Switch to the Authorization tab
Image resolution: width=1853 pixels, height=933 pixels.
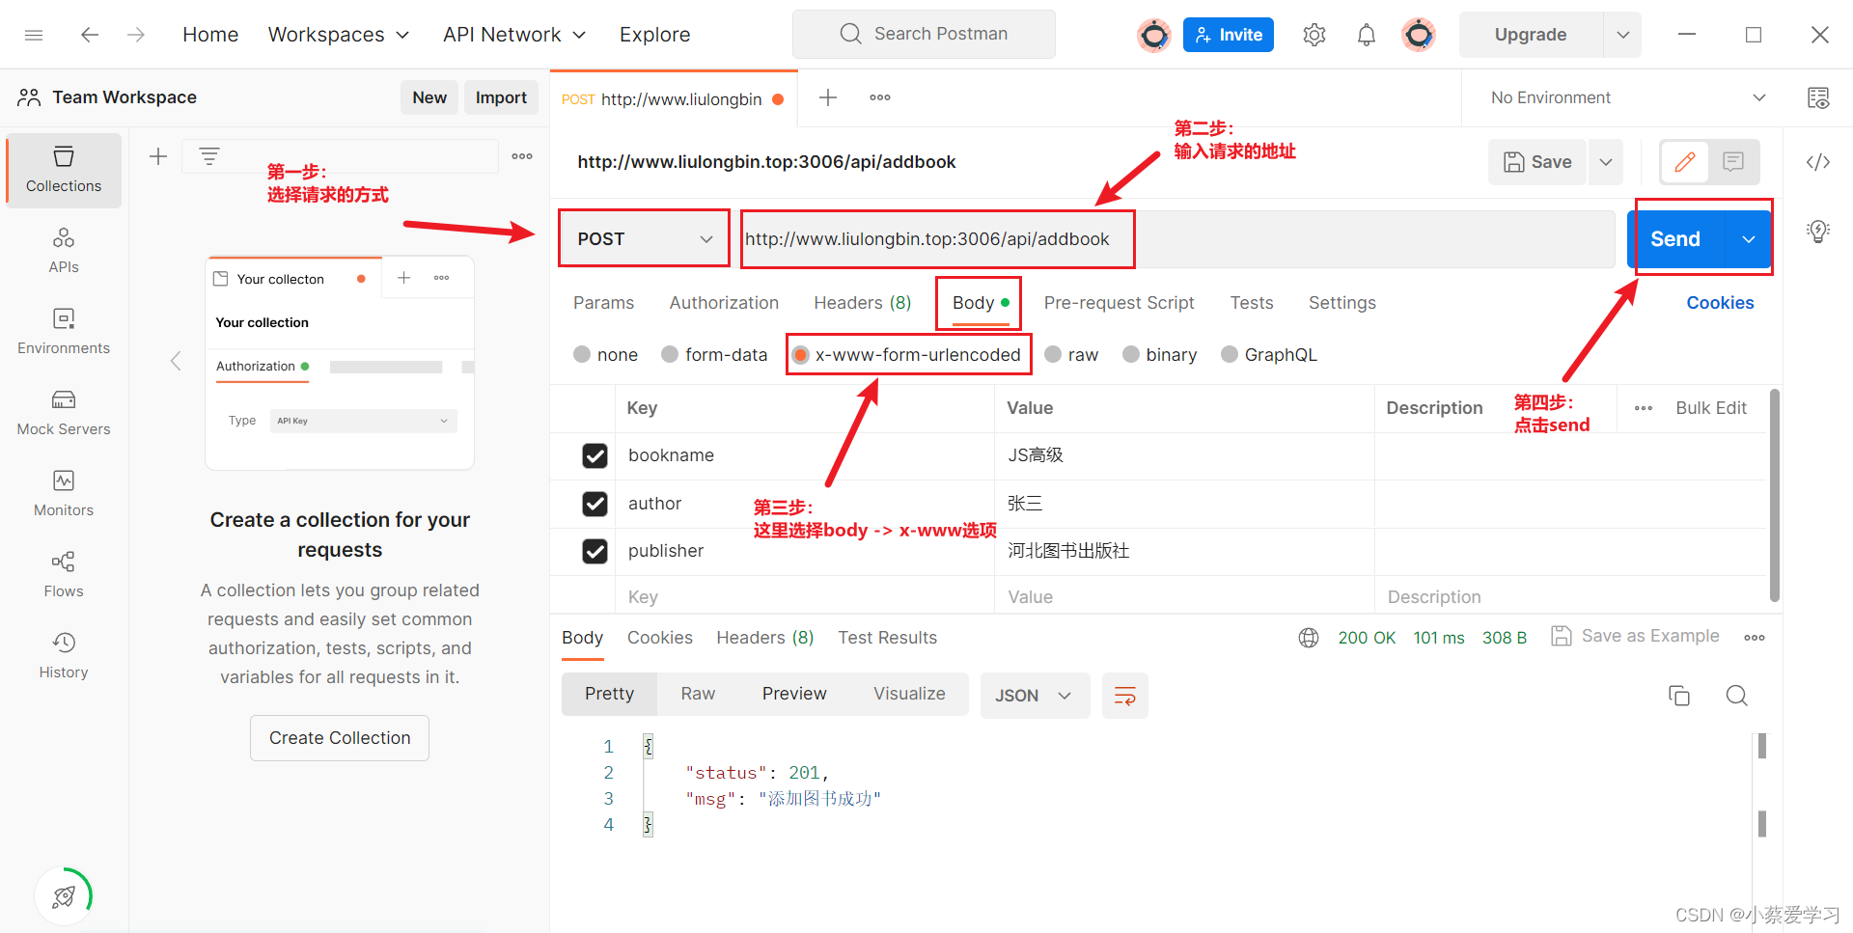[724, 303]
